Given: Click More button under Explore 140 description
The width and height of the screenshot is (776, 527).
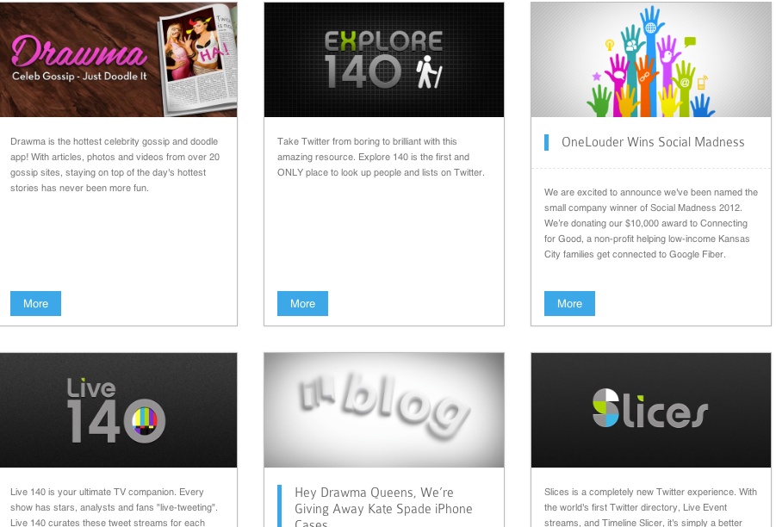Looking at the screenshot, I should tap(302, 303).
